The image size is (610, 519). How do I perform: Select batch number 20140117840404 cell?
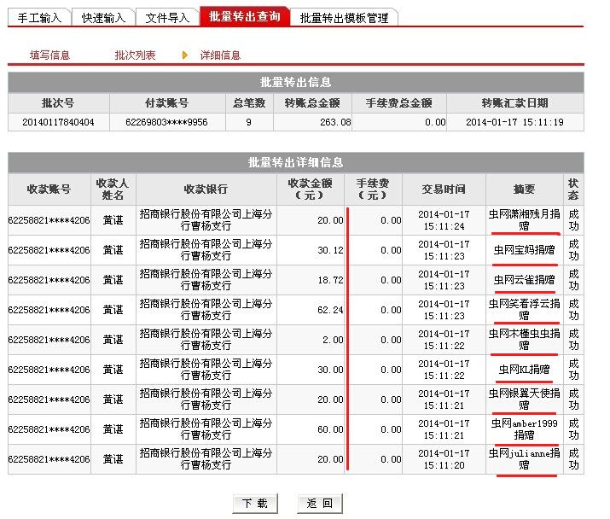(x=59, y=122)
